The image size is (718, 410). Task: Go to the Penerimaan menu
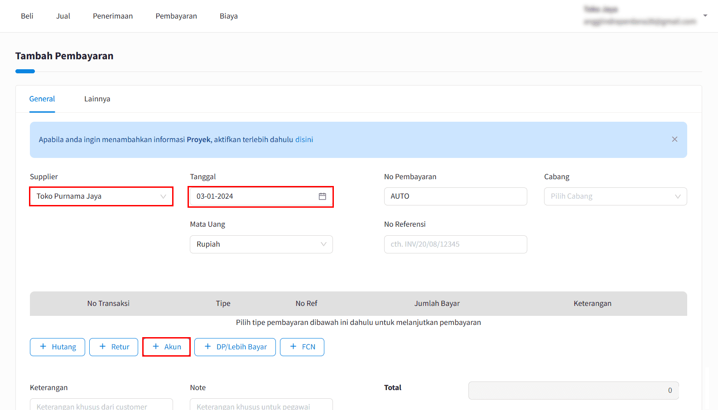point(113,16)
